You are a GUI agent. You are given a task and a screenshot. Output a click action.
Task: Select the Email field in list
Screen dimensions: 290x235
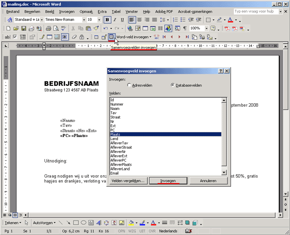coord(115,173)
